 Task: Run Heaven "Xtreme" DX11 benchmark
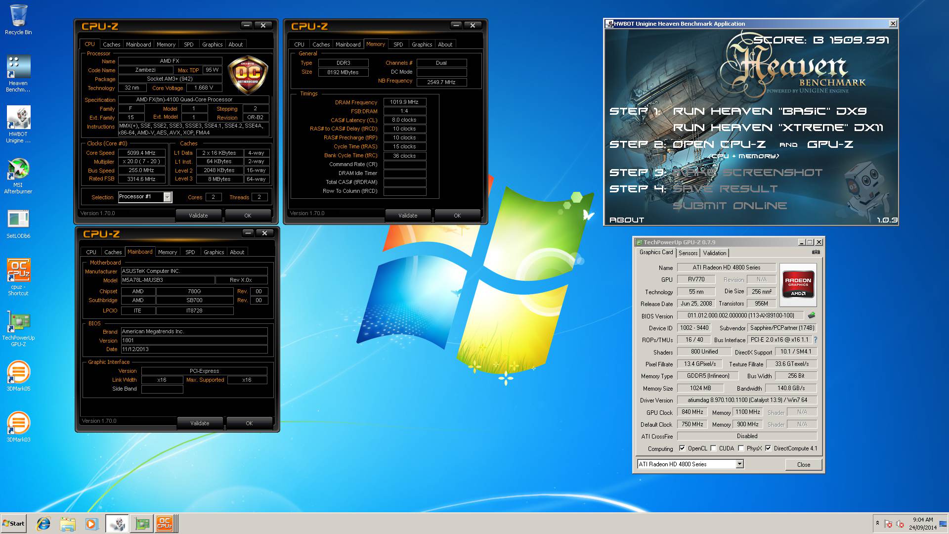[778, 128]
